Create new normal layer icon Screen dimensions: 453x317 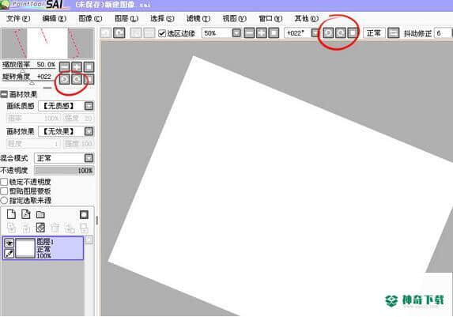(11, 214)
